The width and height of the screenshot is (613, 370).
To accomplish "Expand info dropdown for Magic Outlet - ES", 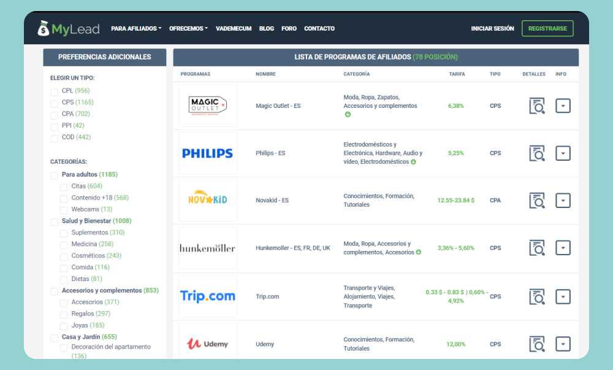I will (x=563, y=106).
